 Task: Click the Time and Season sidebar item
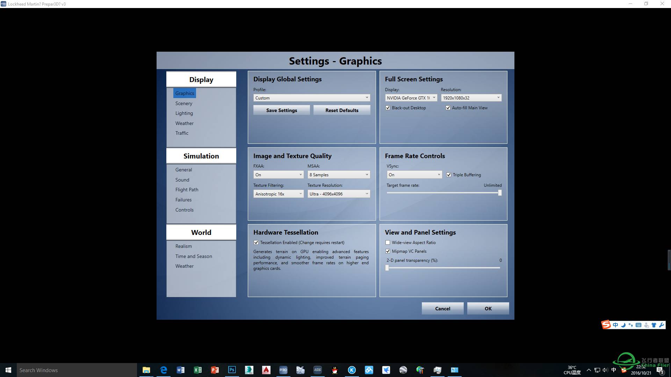coord(194,256)
